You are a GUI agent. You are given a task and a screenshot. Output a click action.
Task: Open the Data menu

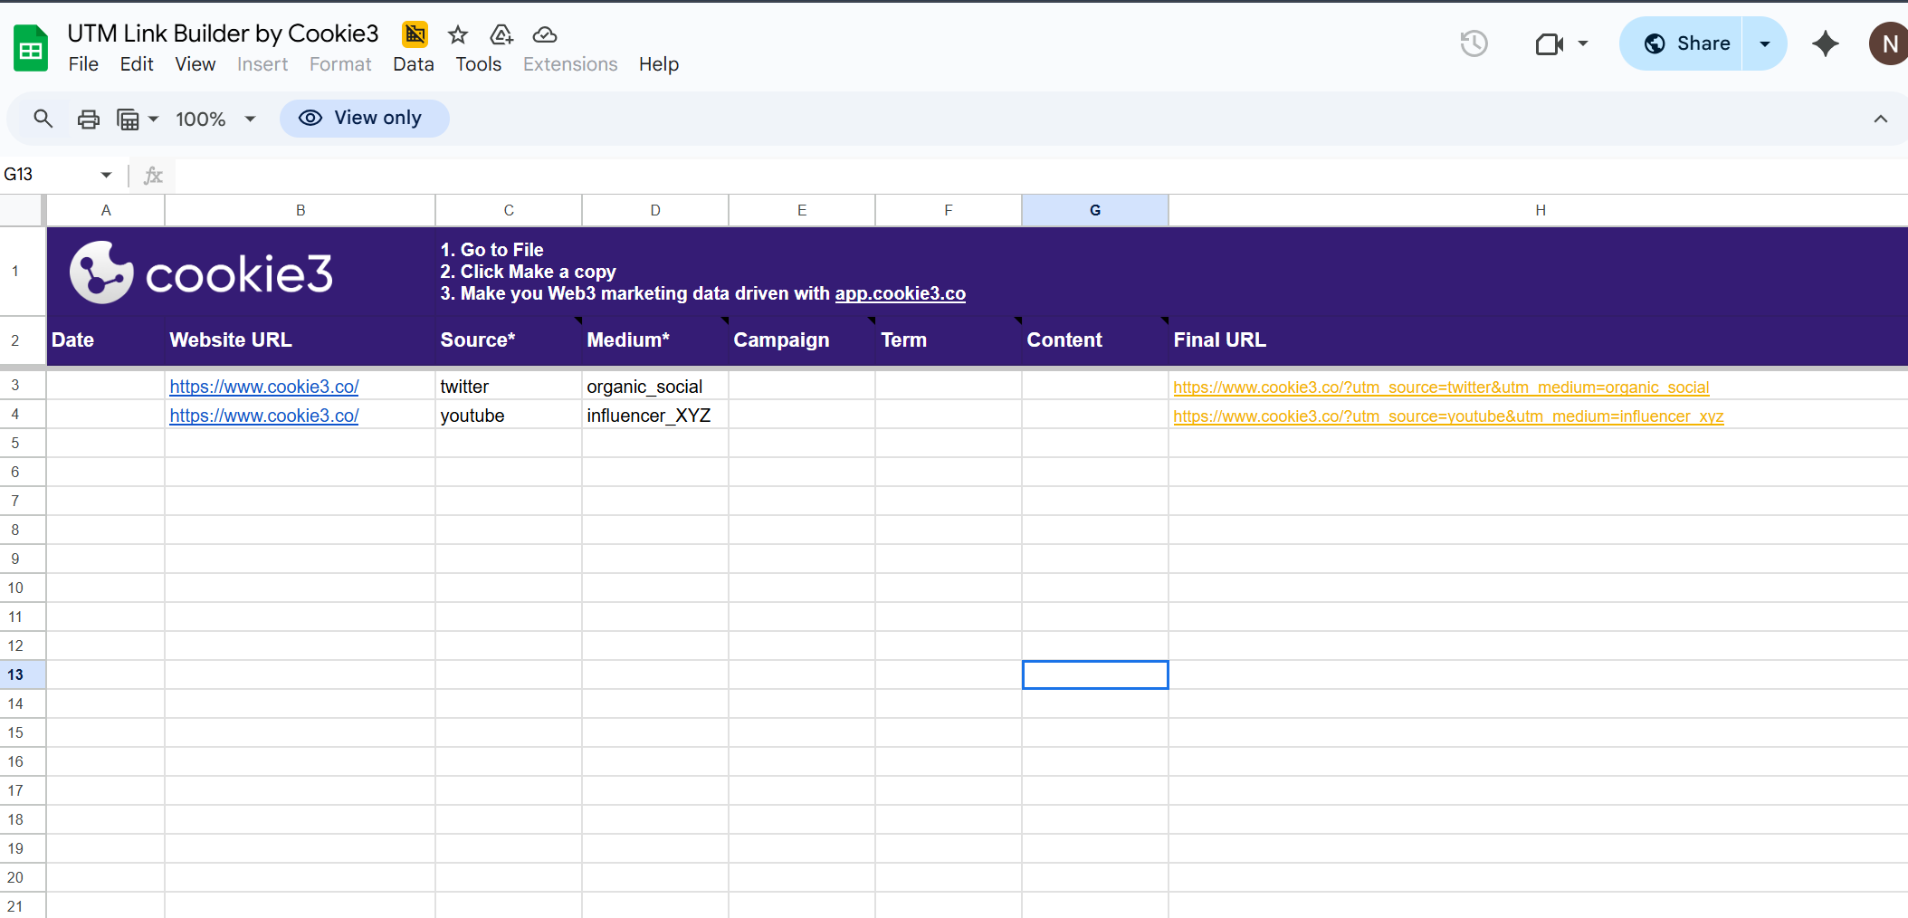coord(414,64)
